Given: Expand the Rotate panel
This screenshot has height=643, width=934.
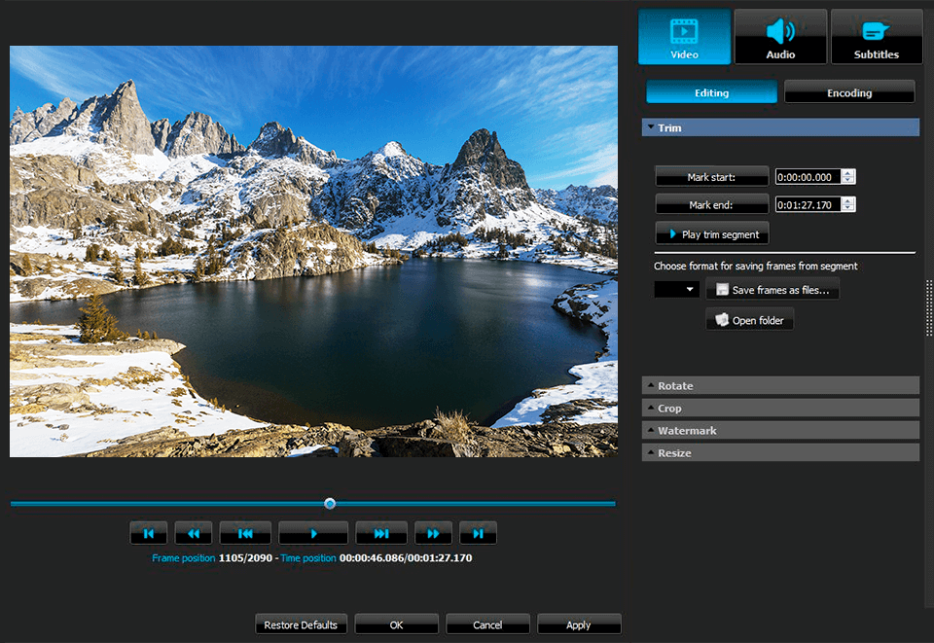Looking at the screenshot, I should coord(780,385).
